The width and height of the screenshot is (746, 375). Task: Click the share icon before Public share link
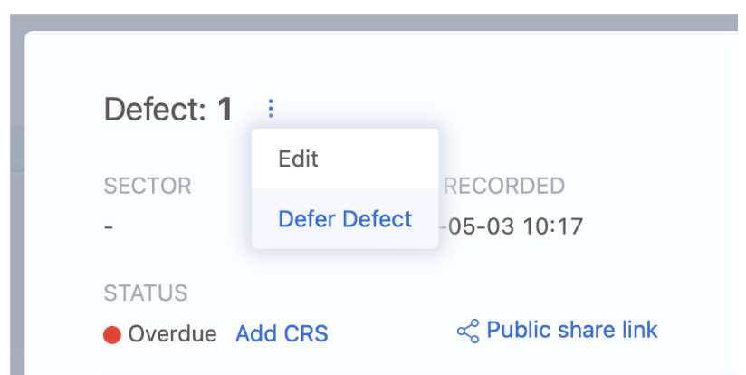(x=467, y=332)
